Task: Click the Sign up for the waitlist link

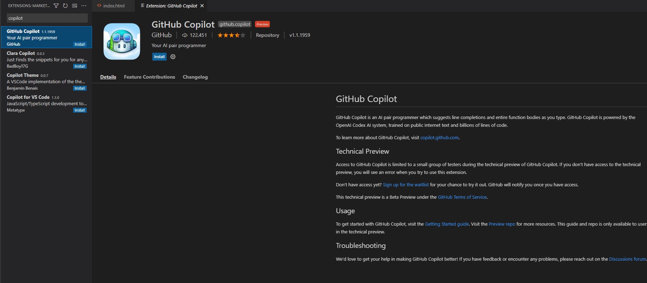Action: coord(406,185)
